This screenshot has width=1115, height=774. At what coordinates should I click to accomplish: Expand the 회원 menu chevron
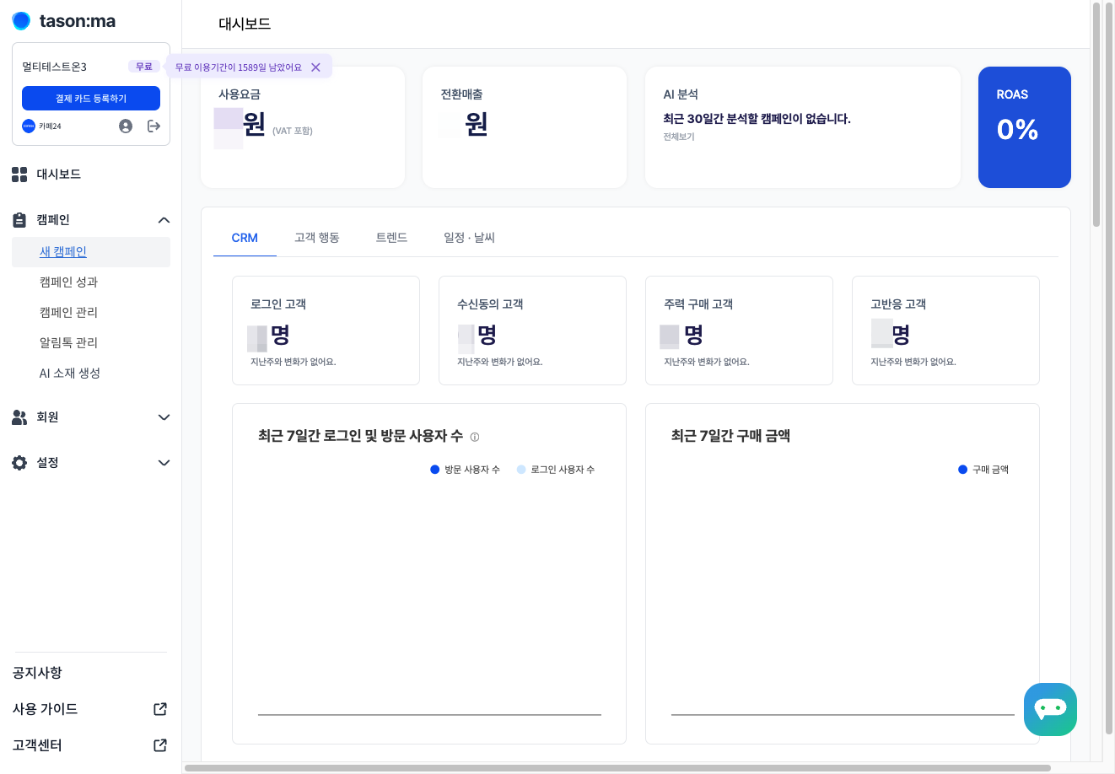[164, 417]
